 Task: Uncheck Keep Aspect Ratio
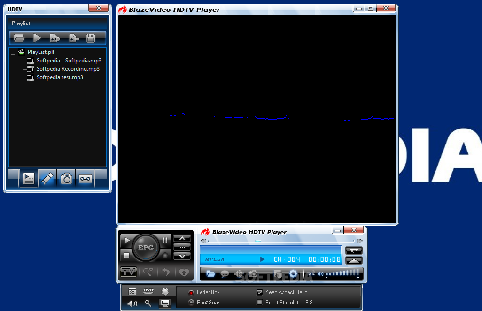pos(259,292)
